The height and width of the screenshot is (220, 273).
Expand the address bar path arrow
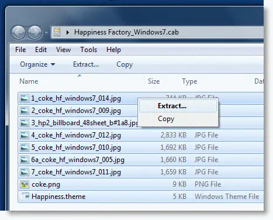click(68, 32)
